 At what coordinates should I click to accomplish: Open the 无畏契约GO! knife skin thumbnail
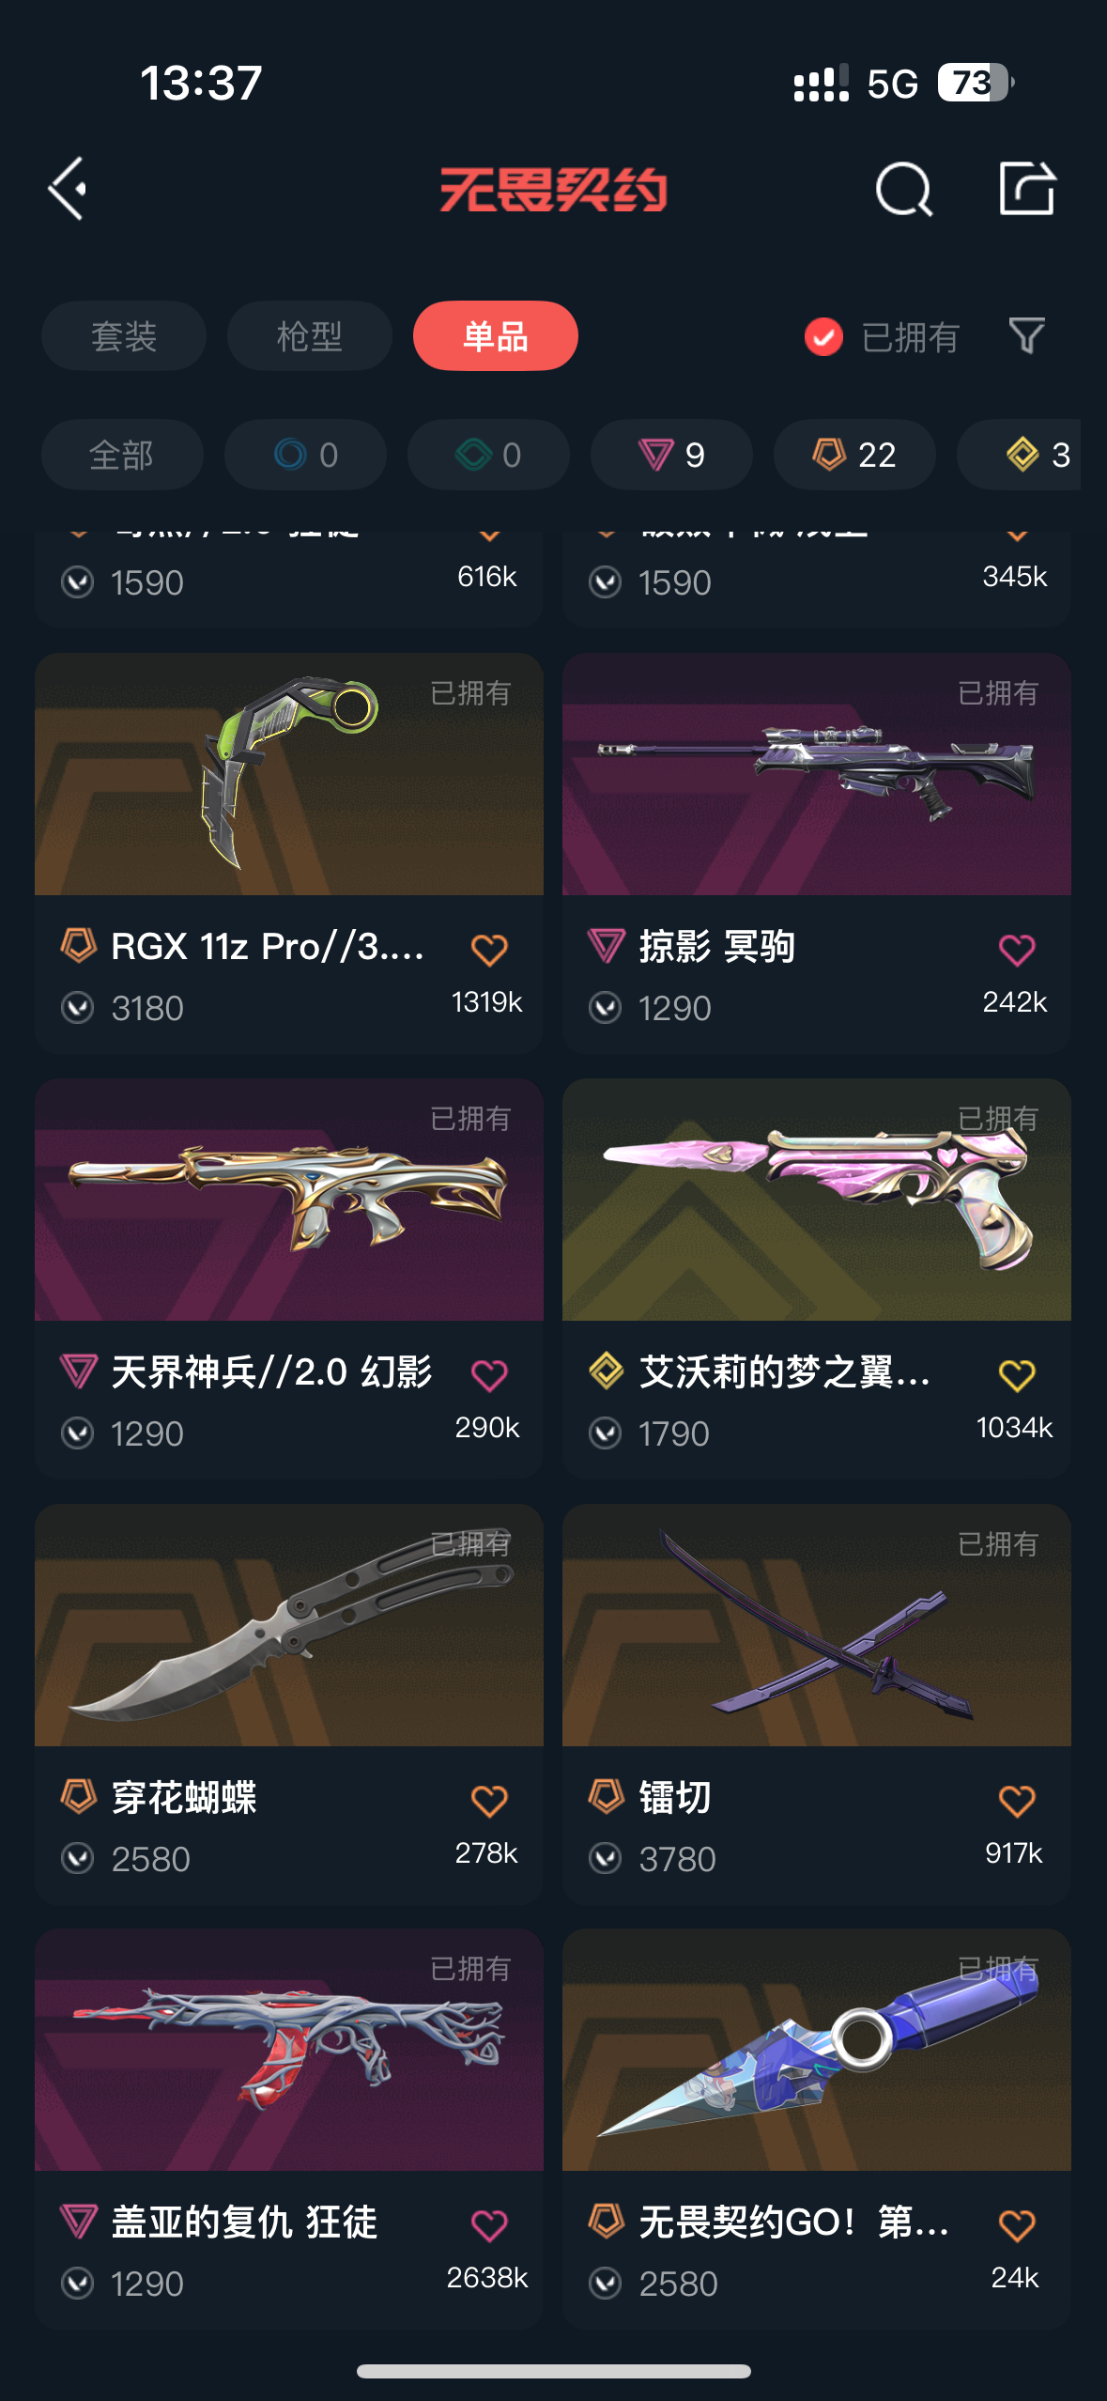pyautogui.click(x=817, y=2050)
